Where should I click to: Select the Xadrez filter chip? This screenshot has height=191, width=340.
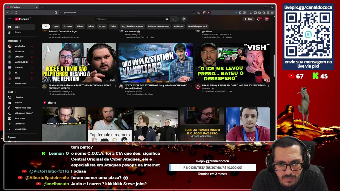tap(113, 26)
